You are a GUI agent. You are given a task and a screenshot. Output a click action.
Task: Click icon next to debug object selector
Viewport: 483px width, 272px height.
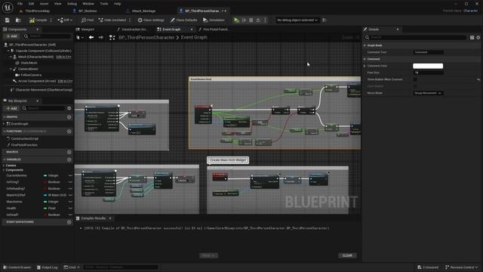tap(325, 20)
